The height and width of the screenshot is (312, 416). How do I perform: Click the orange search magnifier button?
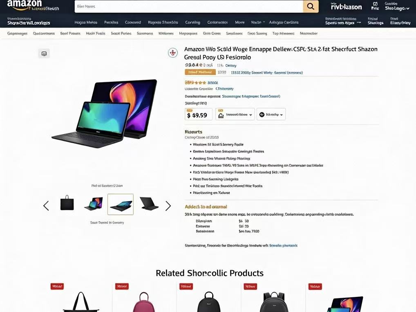(311, 7)
